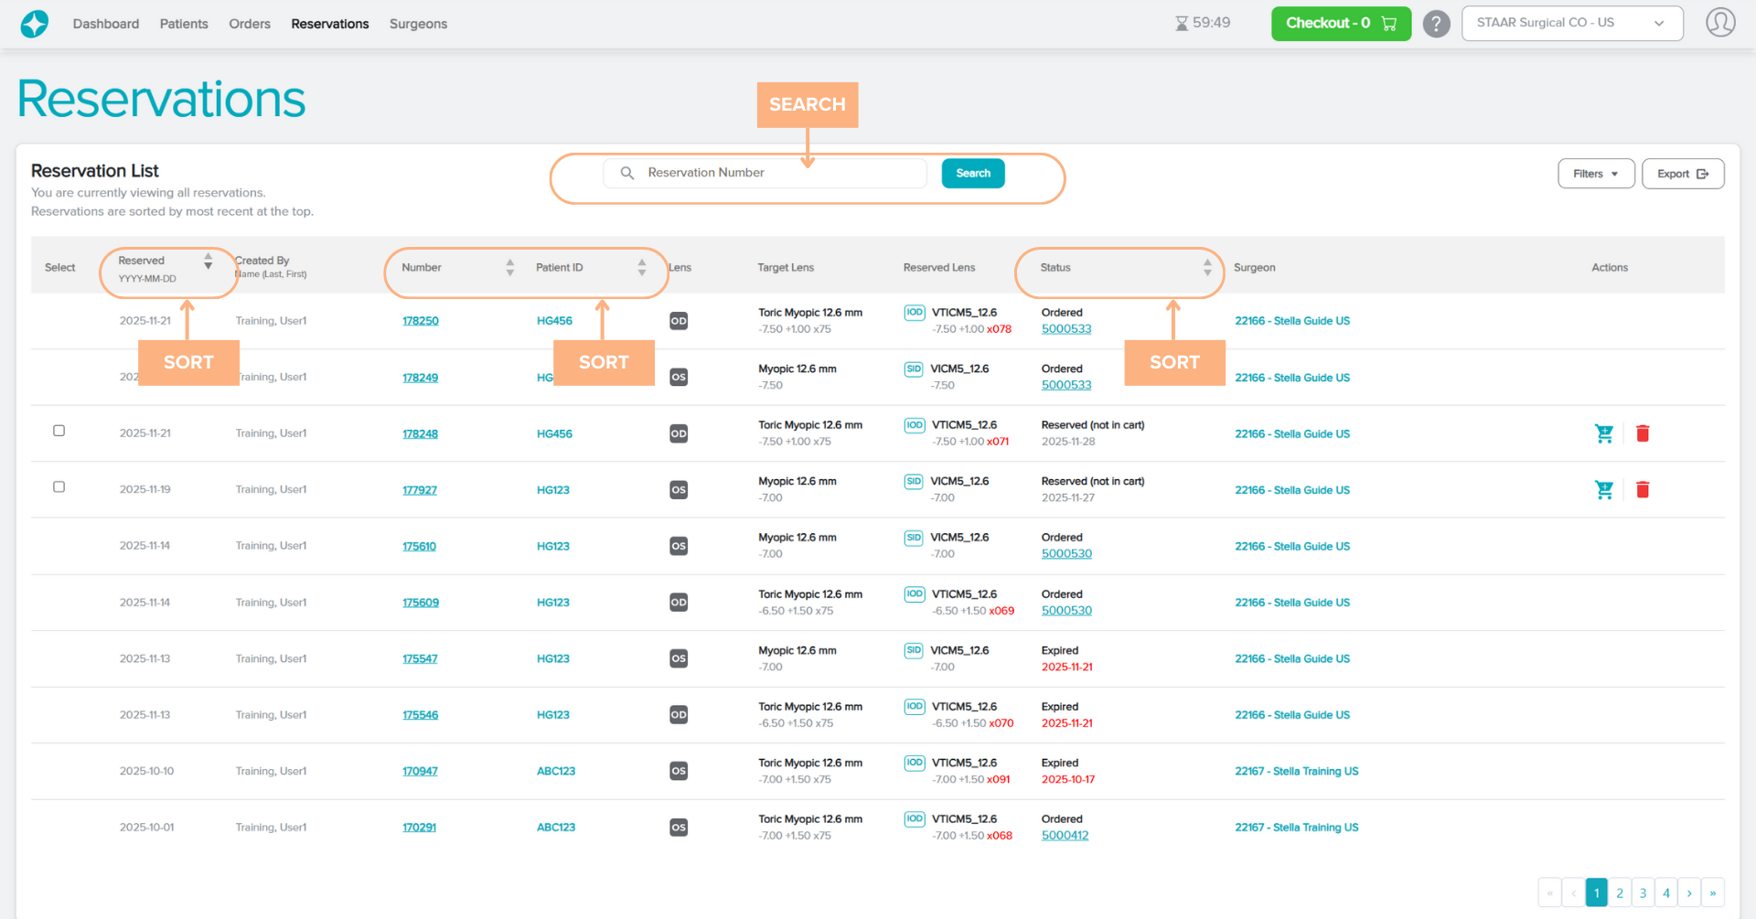This screenshot has width=1756, height=919.
Task: Open the user profile icon
Action: [x=1719, y=23]
